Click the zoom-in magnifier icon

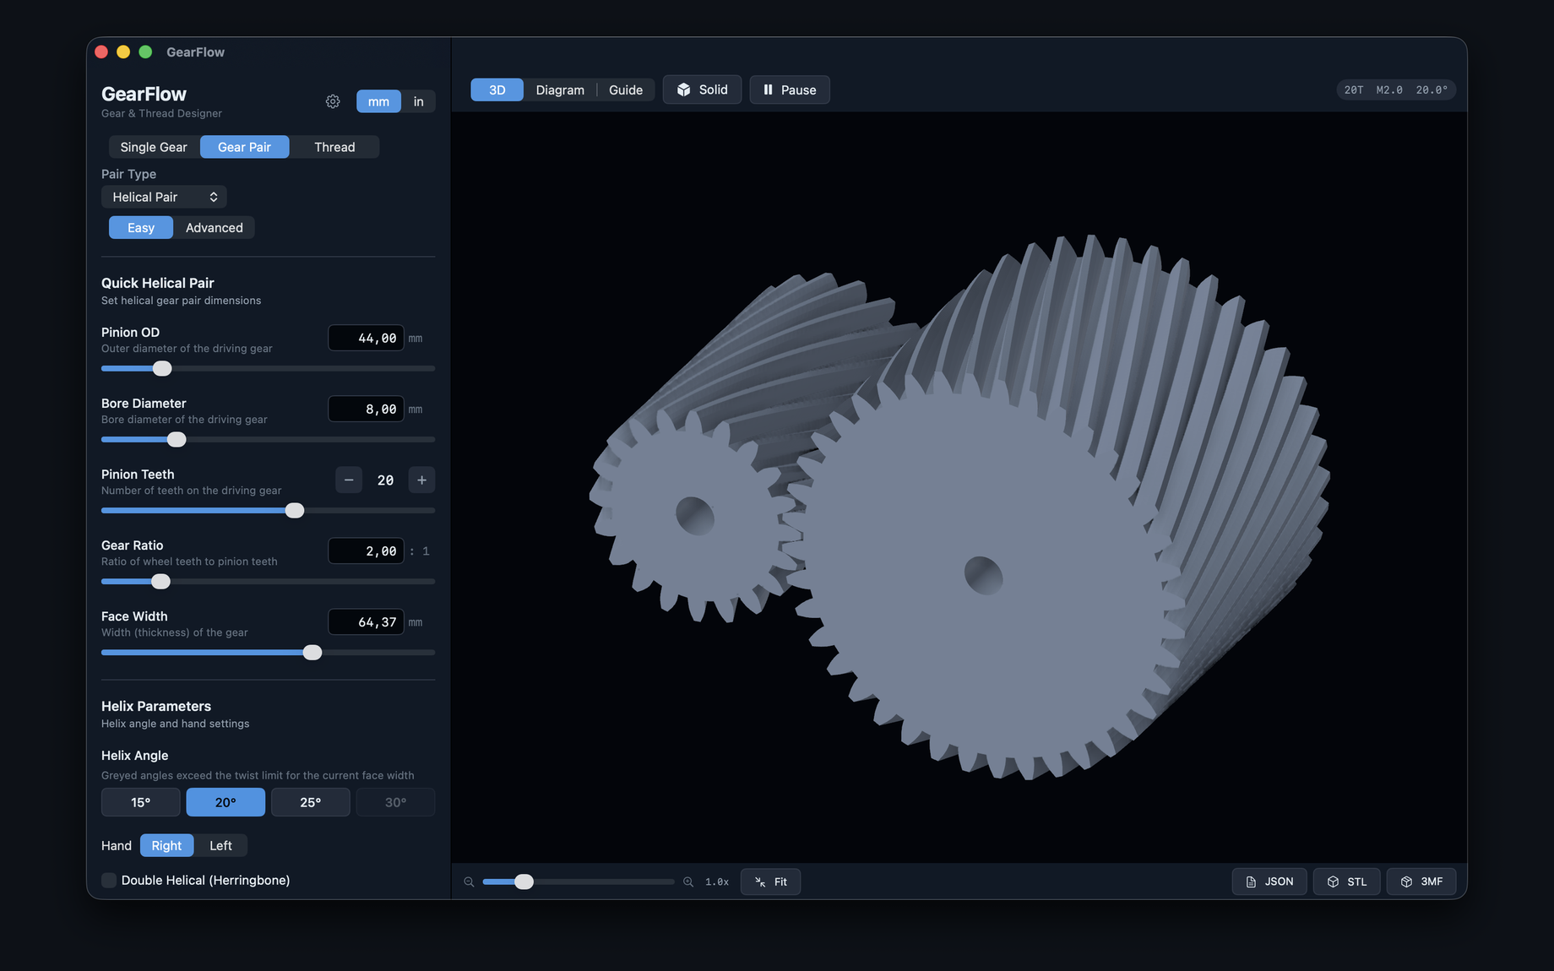pos(688,881)
